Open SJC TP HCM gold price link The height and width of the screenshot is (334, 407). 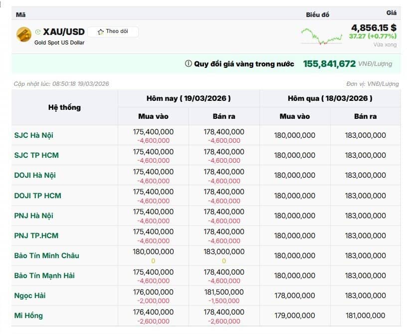(x=36, y=155)
